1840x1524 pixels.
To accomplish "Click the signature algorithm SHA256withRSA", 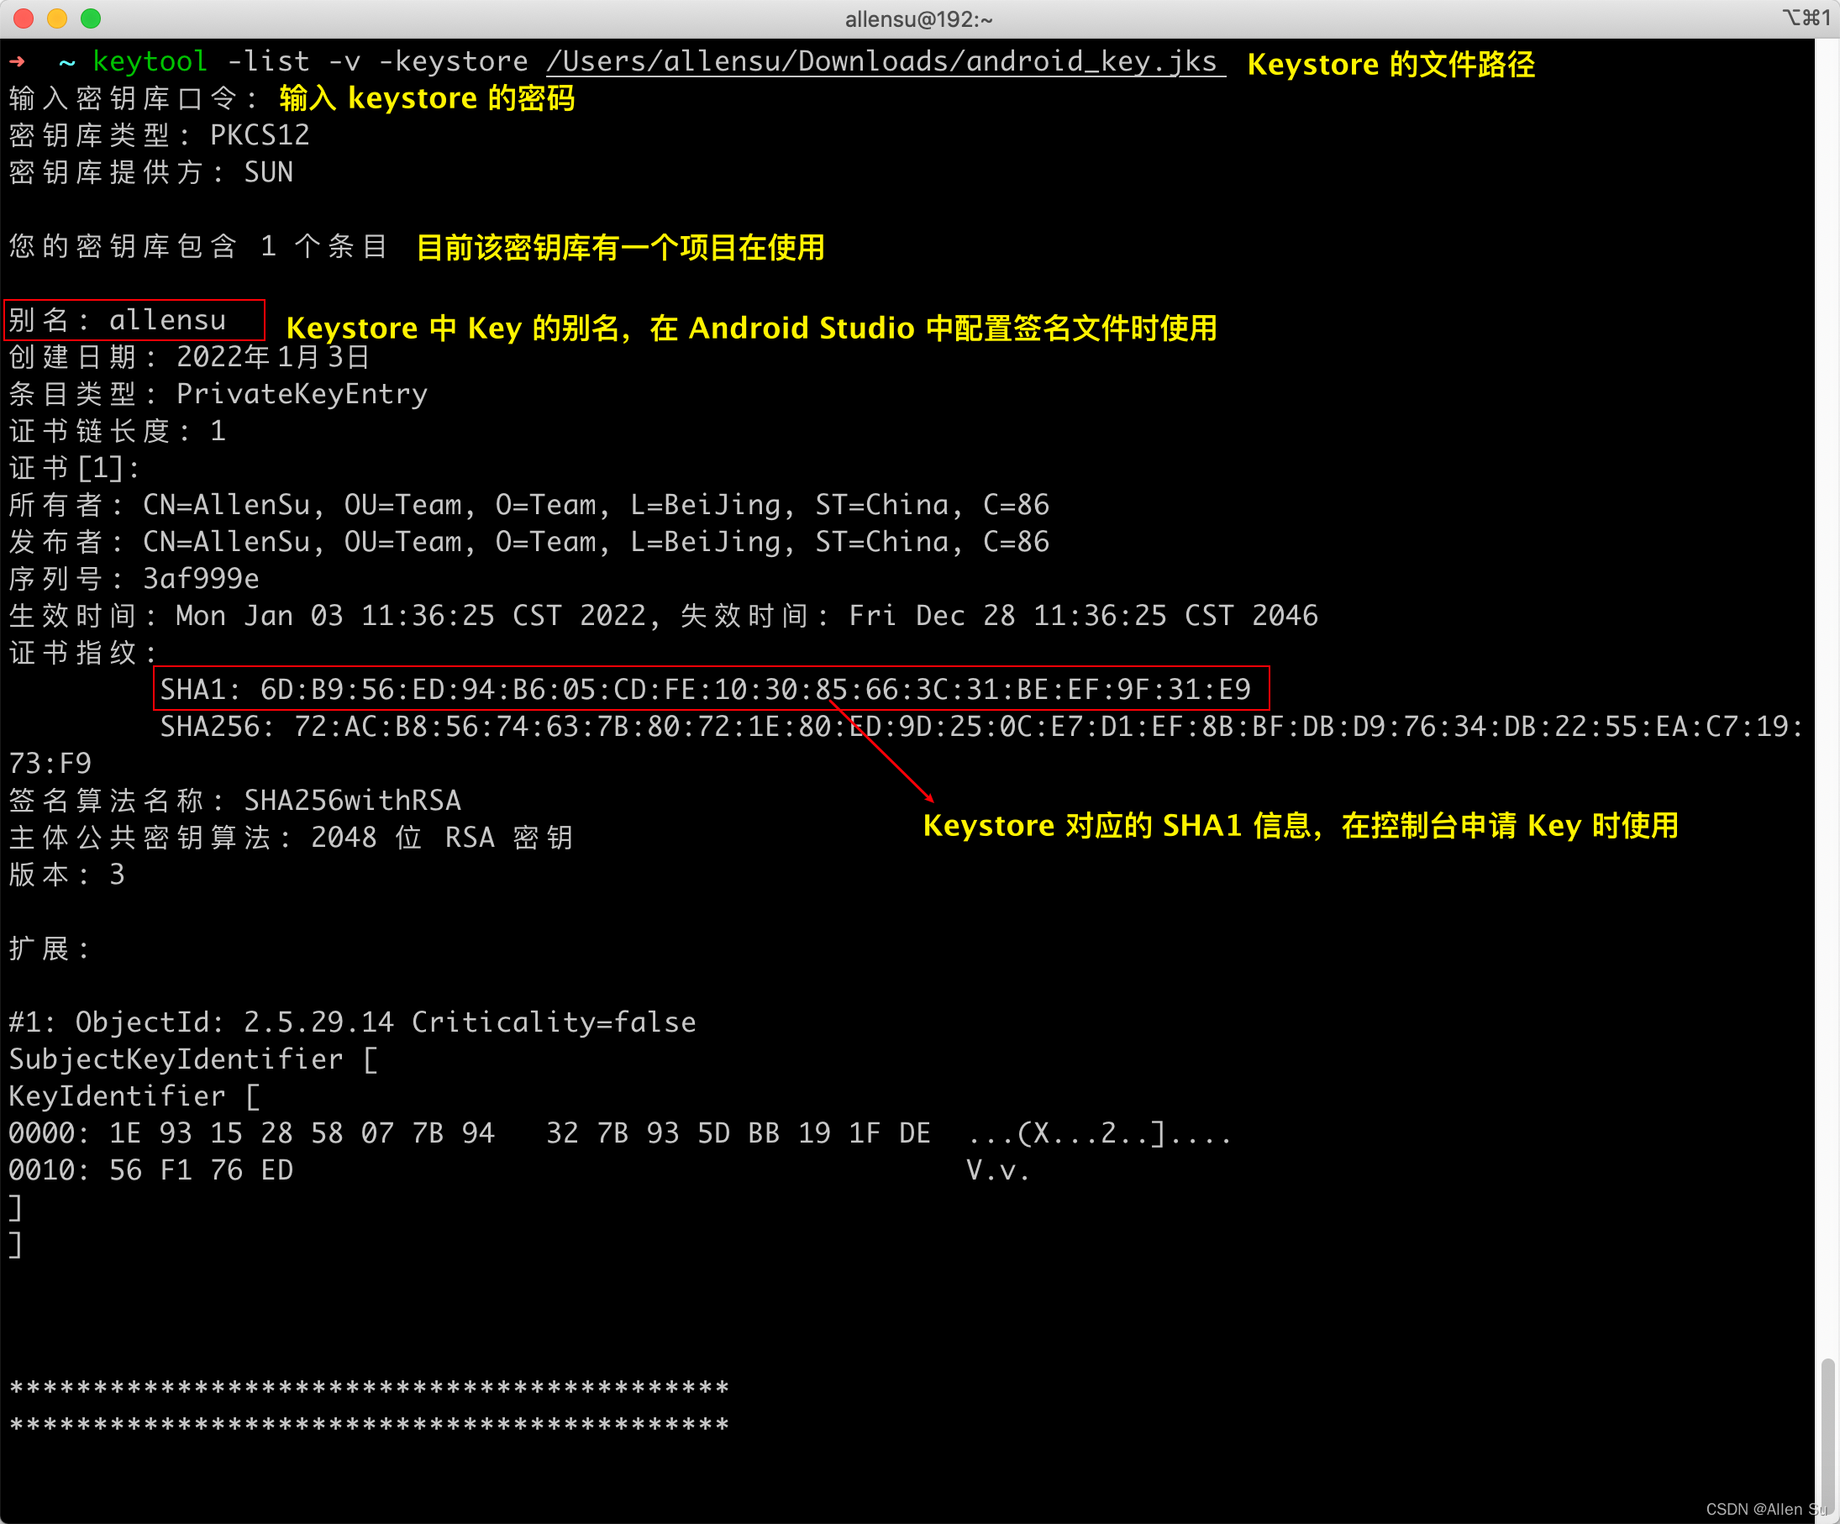I will pyautogui.click(x=352, y=801).
